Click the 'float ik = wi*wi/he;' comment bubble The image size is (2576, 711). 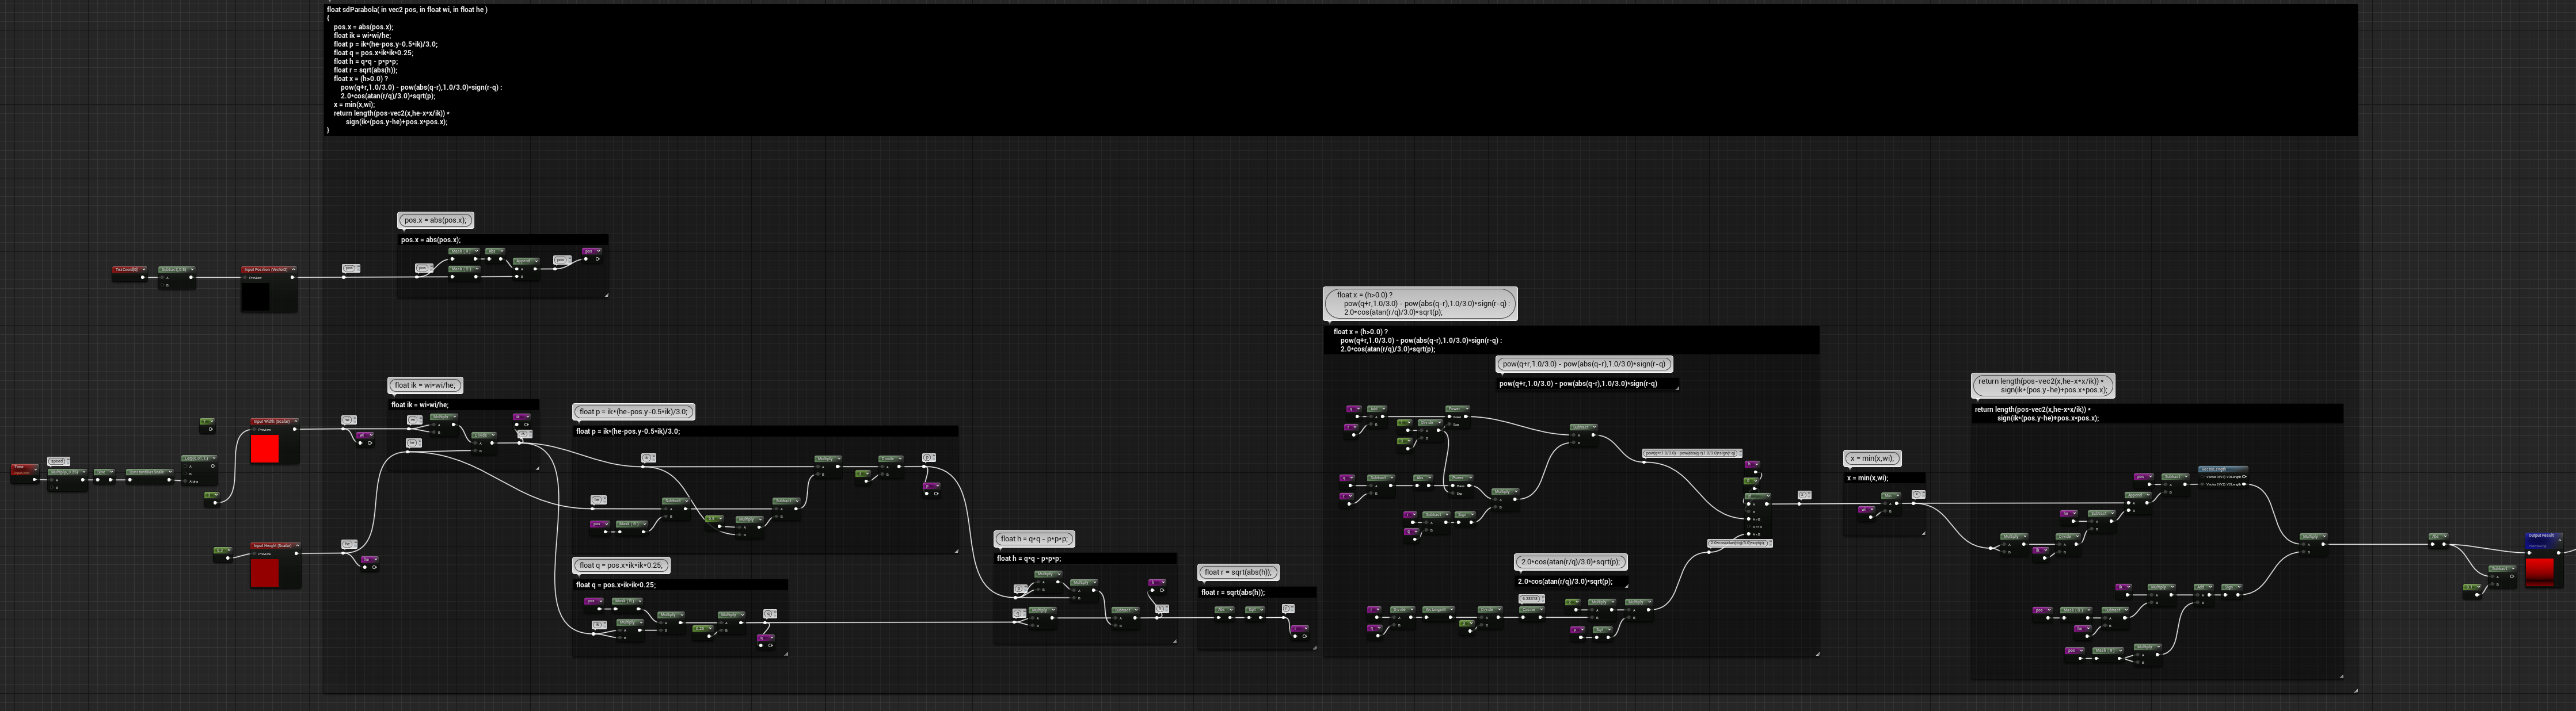click(426, 385)
